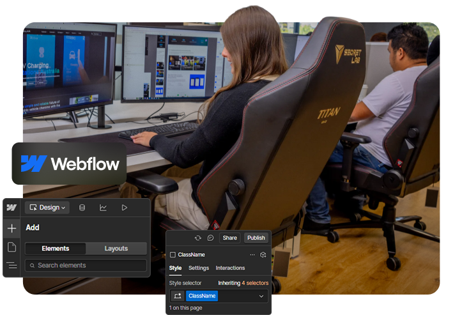The height and width of the screenshot is (315, 462).
Task: Select the blue ClassName selector tag
Action: pos(202,296)
